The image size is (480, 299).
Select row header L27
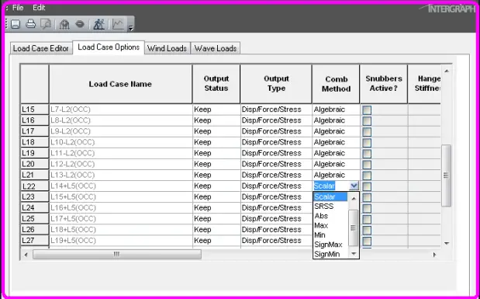35,241
